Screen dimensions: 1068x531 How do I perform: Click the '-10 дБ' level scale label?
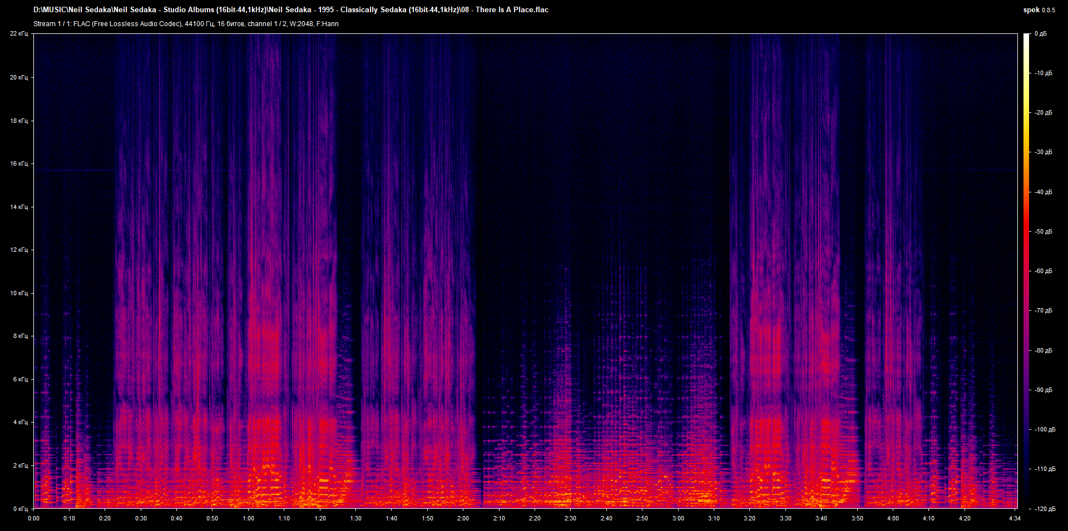[1044, 73]
